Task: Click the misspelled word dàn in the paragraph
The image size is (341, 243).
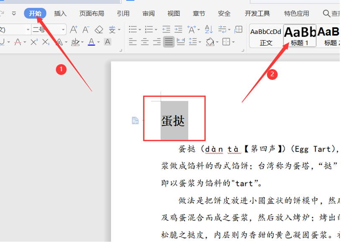Action: (x=214, y=149)
